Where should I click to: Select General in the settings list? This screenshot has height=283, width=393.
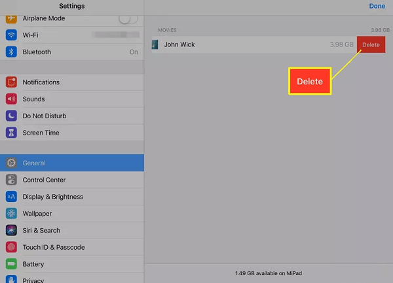click(x=72, y=163)
